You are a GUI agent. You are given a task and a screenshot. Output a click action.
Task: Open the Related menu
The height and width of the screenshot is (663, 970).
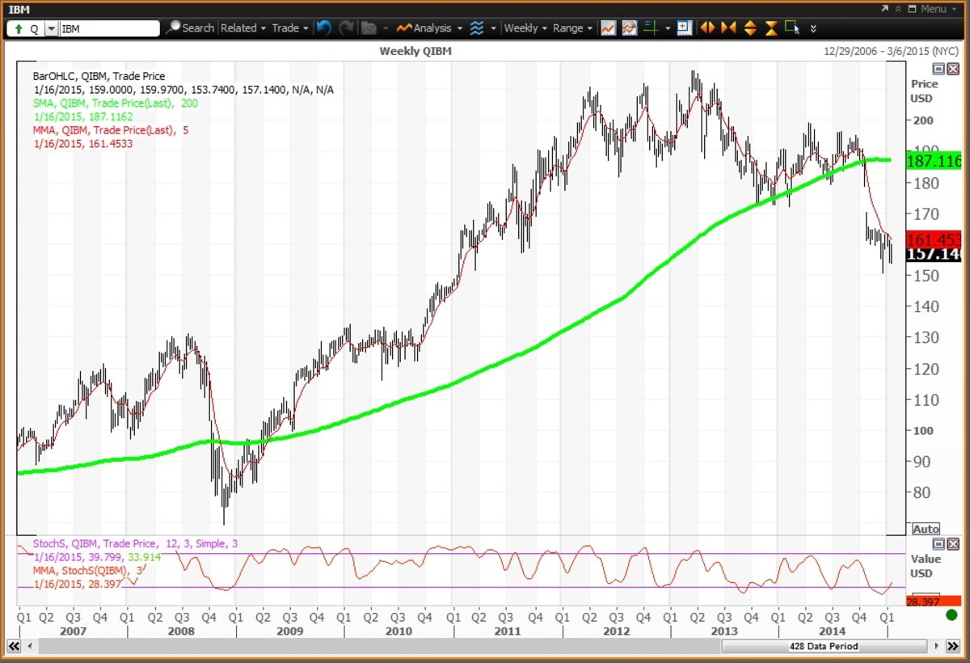point(242,27)
